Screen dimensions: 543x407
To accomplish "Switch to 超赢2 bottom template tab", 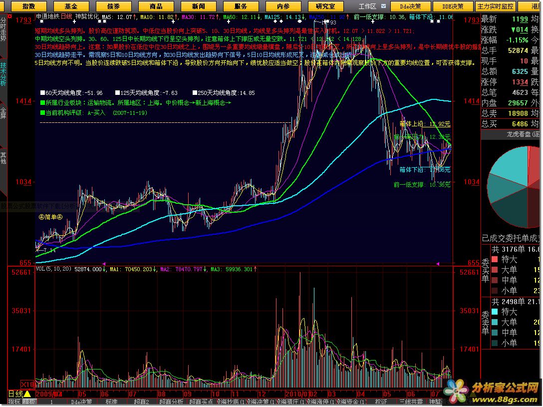I will point(141,402).
